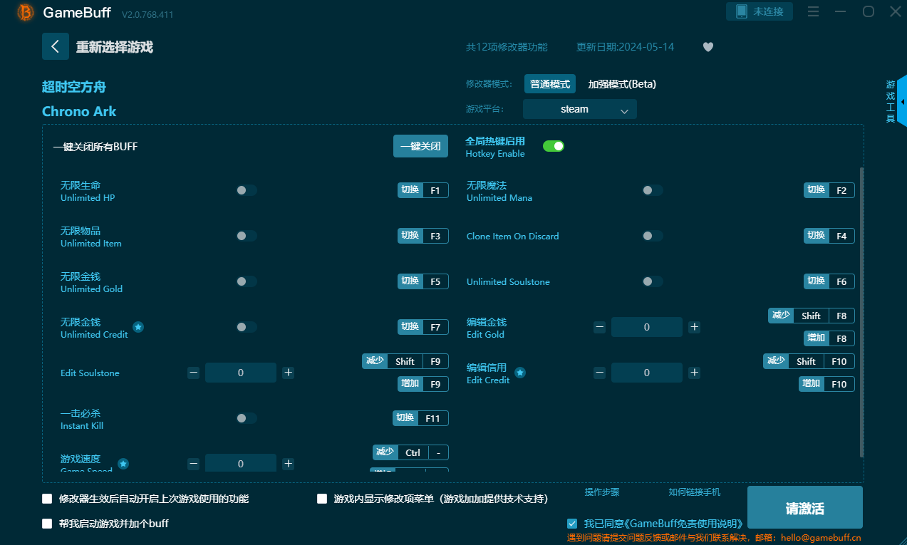This screenshot has width=907, height=545.
Task: Disable global Hotkey Enable switch
Action: [x=554, y=146]
